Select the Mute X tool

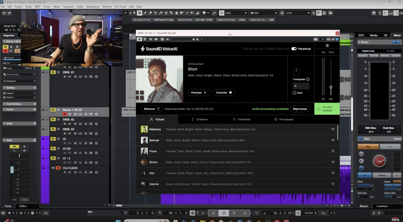166,13
